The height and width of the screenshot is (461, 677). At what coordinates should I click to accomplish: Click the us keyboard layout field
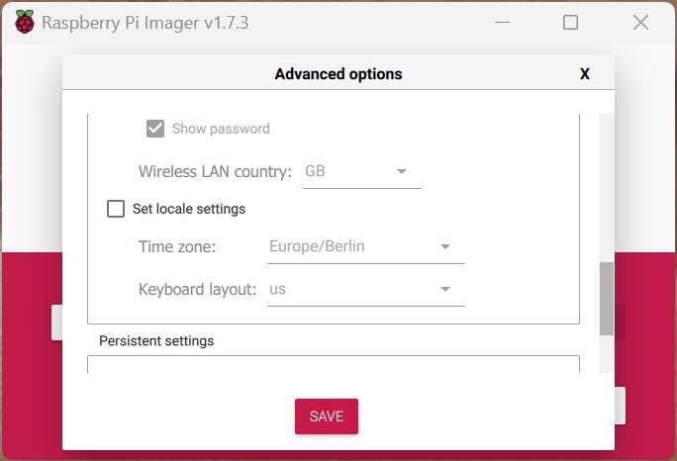coord(366,289)
